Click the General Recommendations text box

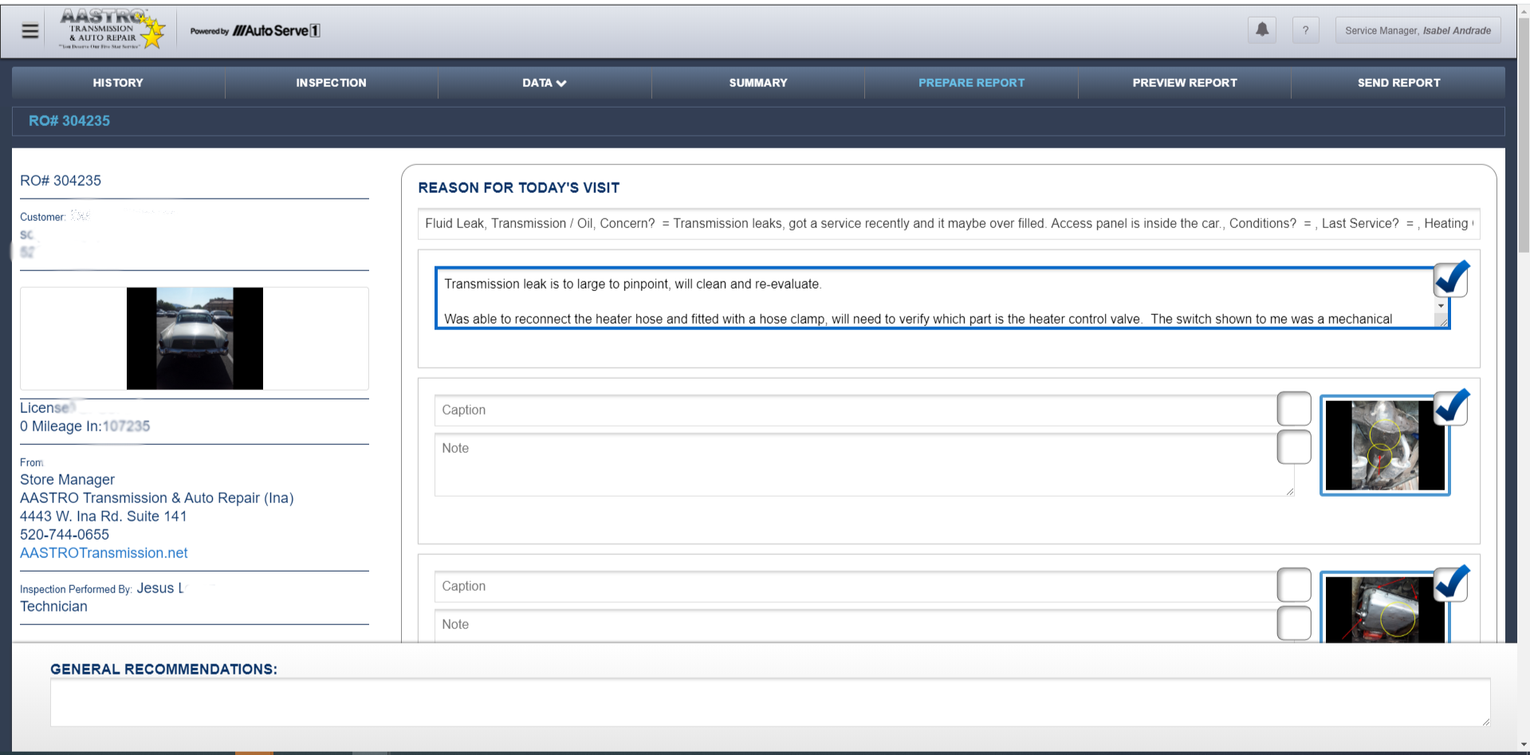[x=769, y=702]
